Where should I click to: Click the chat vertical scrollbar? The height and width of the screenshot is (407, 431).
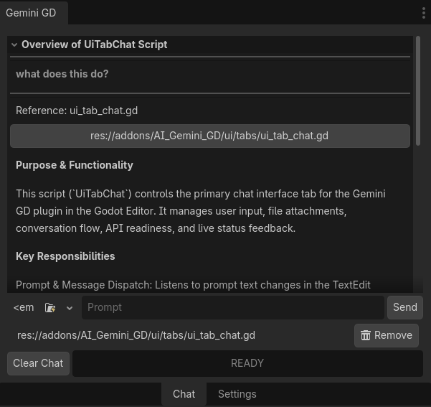[x=418, y=91]
